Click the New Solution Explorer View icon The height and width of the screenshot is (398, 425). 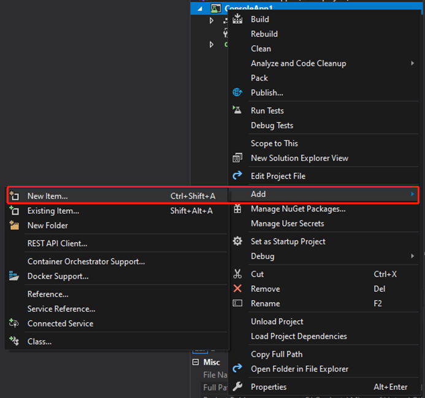[x=237, y=158]
